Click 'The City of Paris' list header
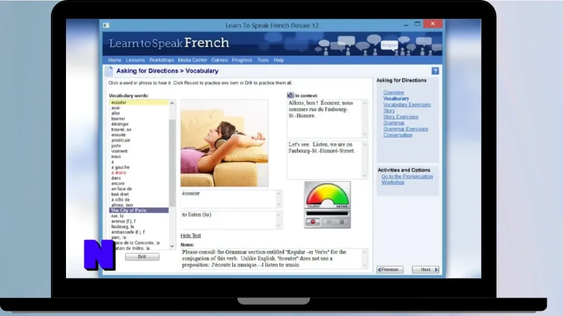563x316 pixels. (139, 210)
